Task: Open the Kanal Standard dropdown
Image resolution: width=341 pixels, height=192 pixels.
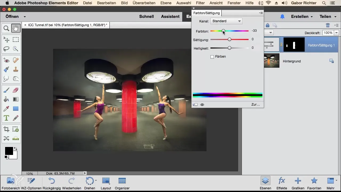Action: pyautogui.click(x=226, y=21)
